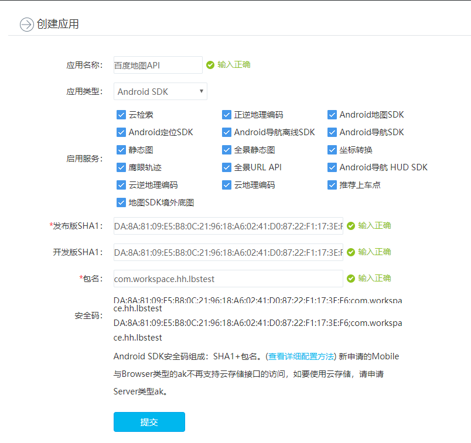Toggle Android地图SDK checkbox
Viewport: 471px width, 443px height.
(x=332, y=115)
